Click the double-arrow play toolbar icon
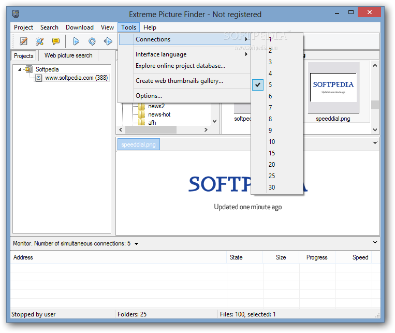The height and width of the screenshot is (333, 395). (x=108, y=41)
